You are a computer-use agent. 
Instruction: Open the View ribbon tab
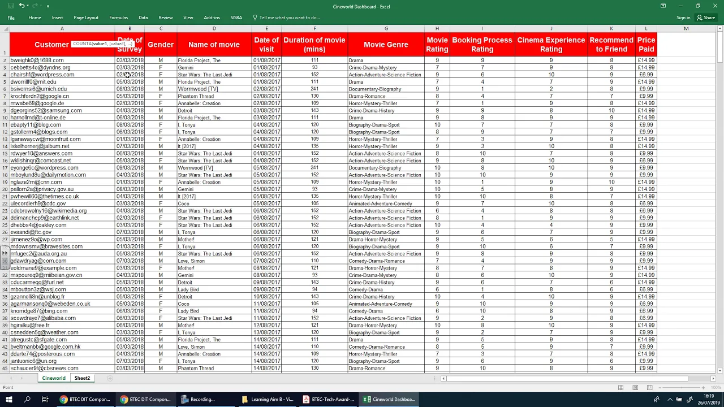(188, 18)
